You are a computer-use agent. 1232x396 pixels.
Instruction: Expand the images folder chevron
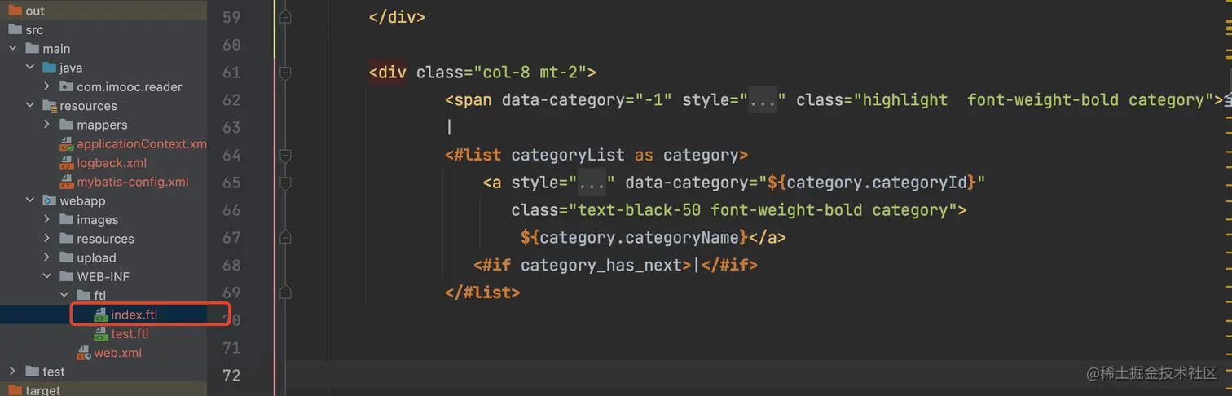pos(46,220)
